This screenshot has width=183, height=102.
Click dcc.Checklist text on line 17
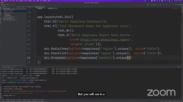55,53
